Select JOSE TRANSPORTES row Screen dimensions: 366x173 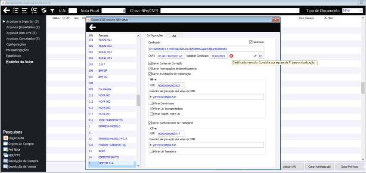(x=112, y=120)
